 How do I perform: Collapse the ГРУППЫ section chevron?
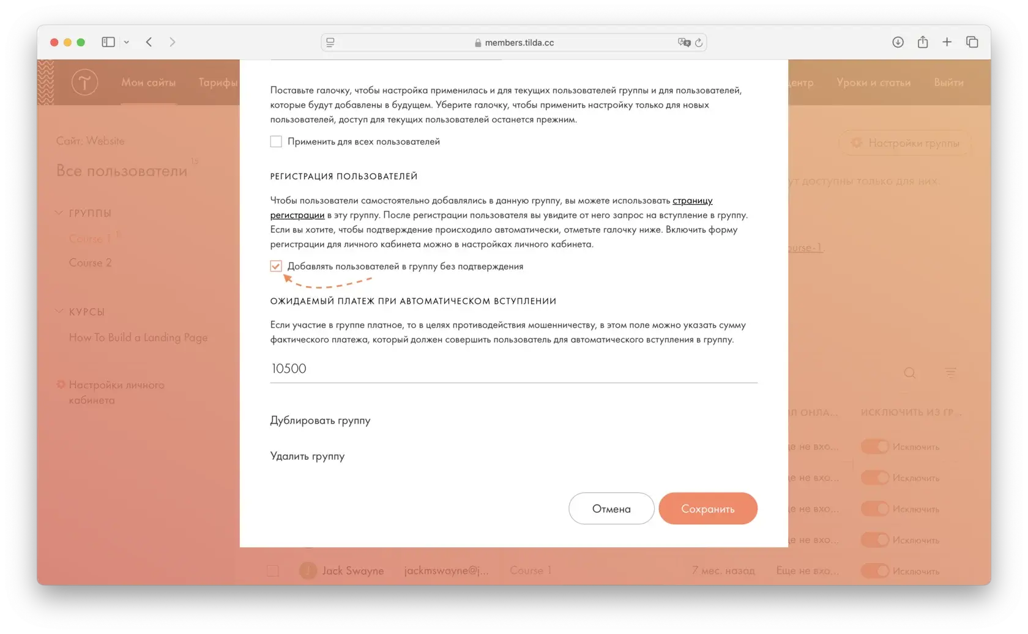pyautogui.click(x=59, y=213)
